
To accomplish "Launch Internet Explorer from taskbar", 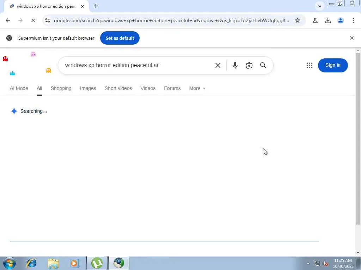I will click(31, 263).
